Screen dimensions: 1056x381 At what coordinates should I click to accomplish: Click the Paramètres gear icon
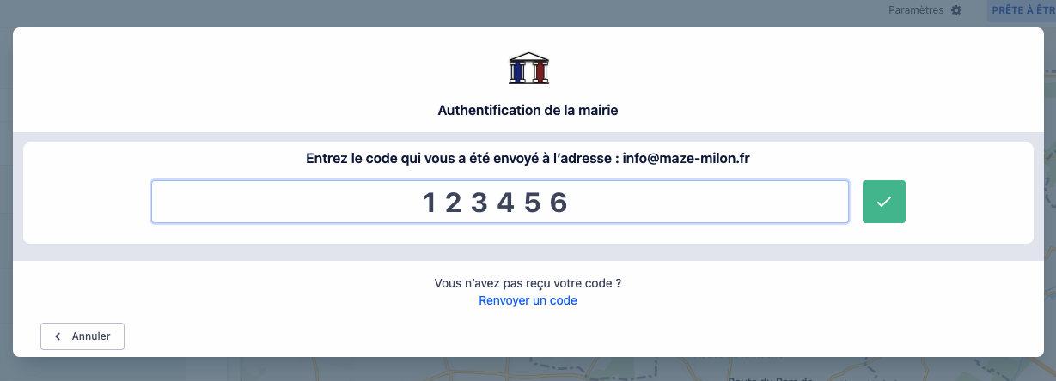click(x=956, y=10)
